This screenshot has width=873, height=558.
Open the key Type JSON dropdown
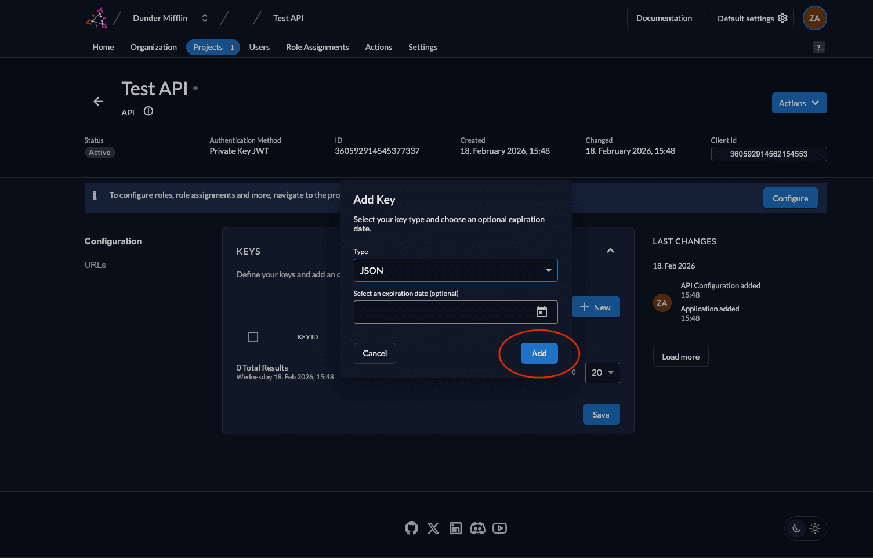[x=455, y=270]
